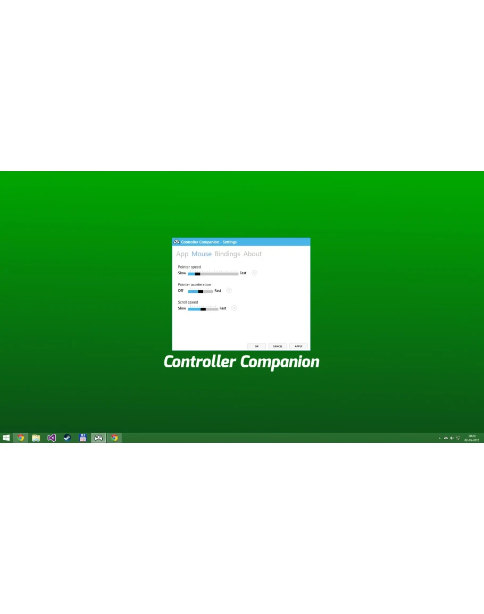484x614 pixels.
Task: Click 'Fast' label beside Pointer speed slider
Action: click(x=243, y=273)
